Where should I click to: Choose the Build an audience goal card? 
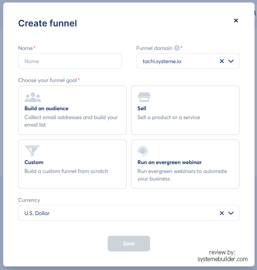tap(72, 110)
